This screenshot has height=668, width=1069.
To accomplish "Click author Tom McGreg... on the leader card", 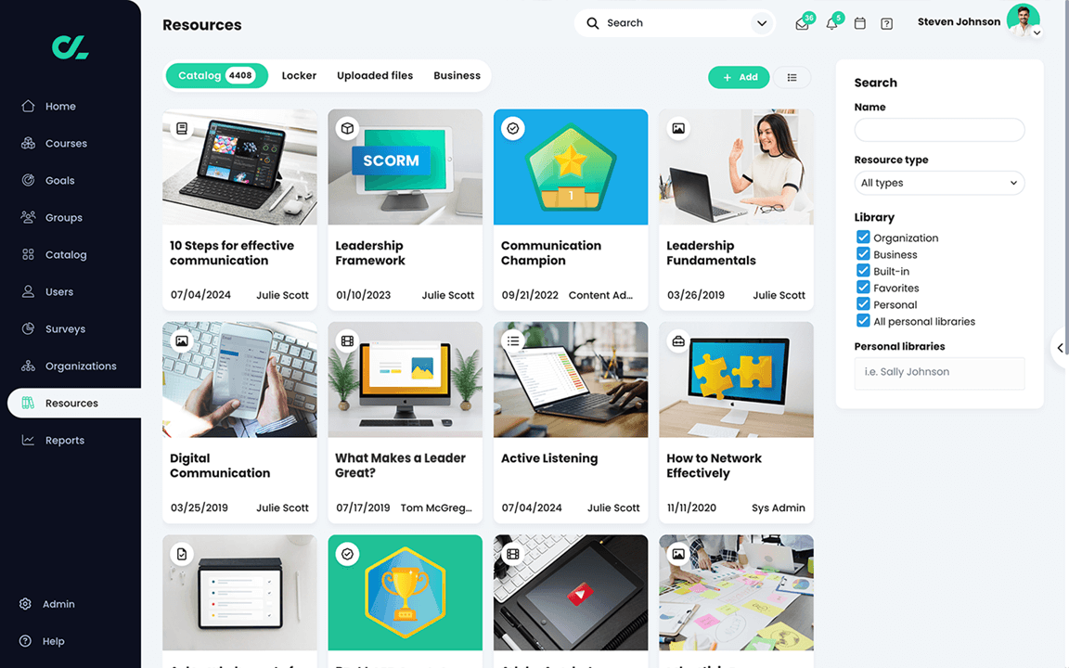I will click(x=436, y=507).
